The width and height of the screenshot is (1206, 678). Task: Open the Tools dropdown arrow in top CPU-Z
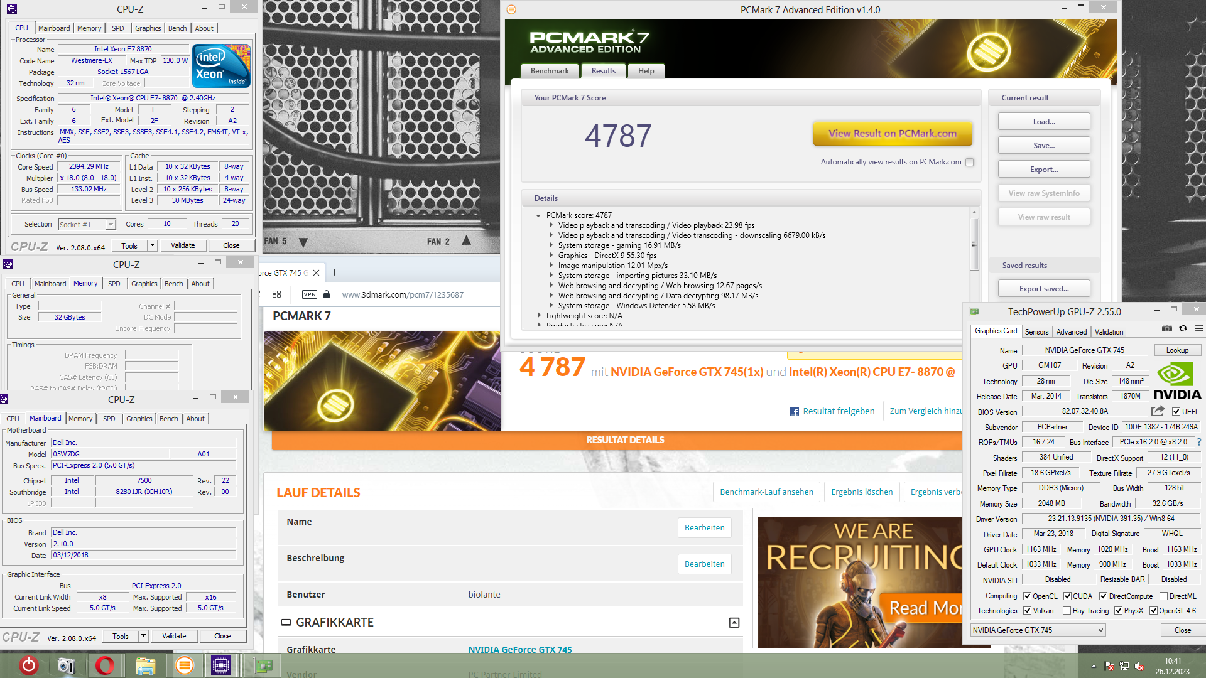coord(152,245)
